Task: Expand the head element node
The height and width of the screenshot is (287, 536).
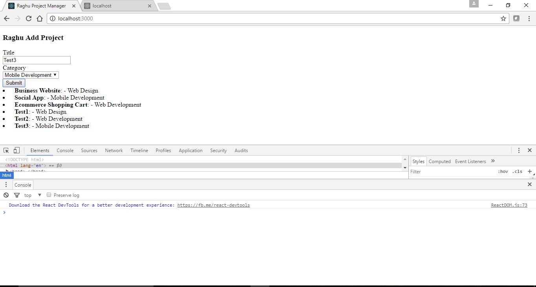Action: [7, 171]
